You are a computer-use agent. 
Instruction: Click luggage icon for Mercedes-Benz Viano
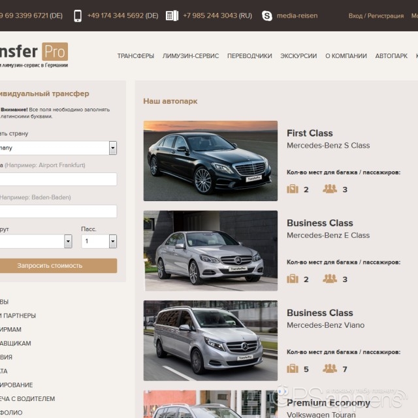tap(293, 368)
